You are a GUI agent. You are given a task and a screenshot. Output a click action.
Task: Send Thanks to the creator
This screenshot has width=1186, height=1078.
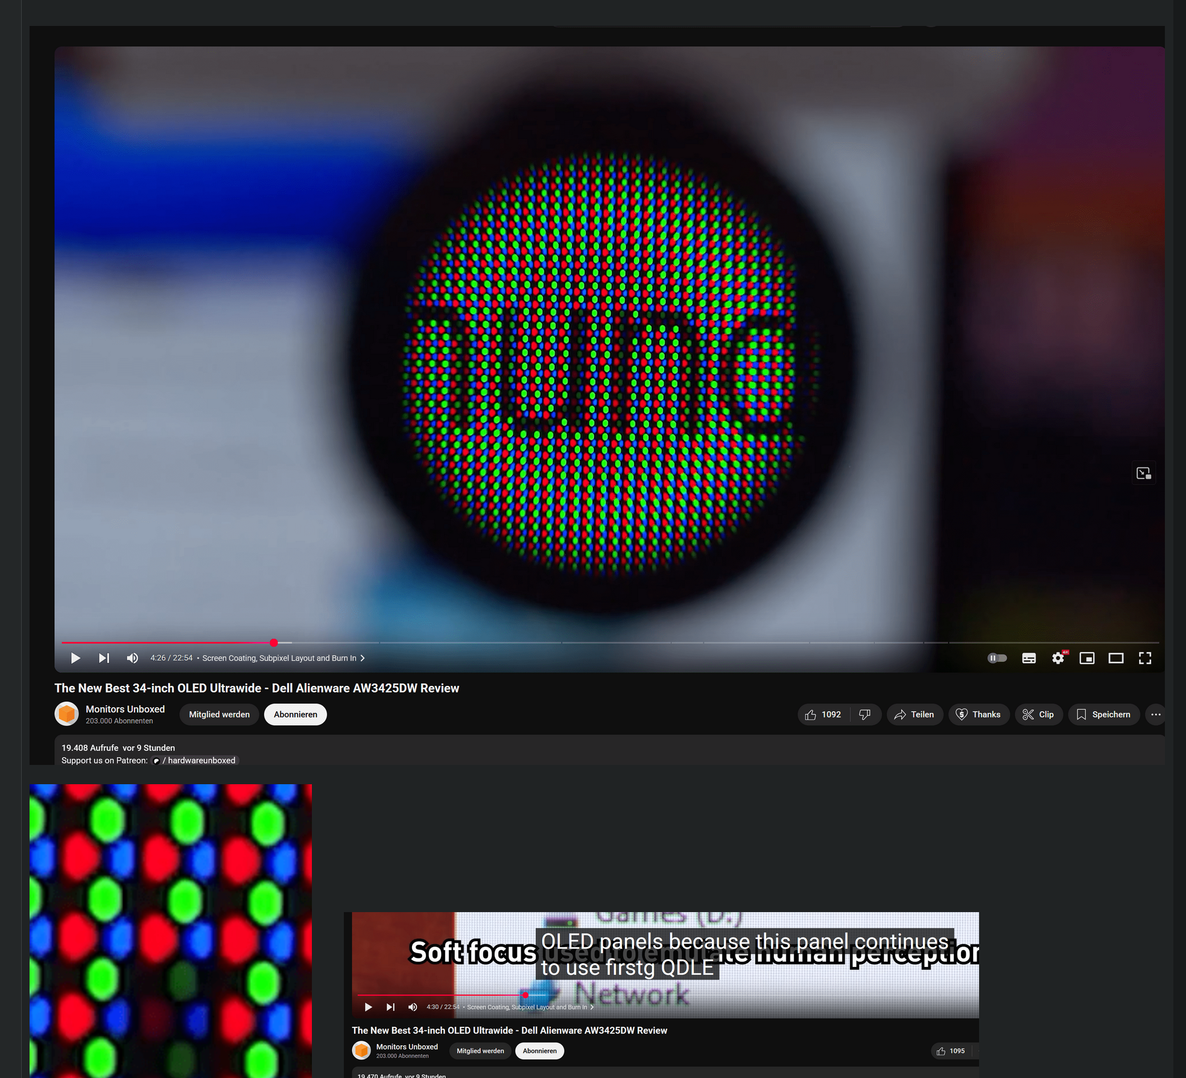pos(979,714)
